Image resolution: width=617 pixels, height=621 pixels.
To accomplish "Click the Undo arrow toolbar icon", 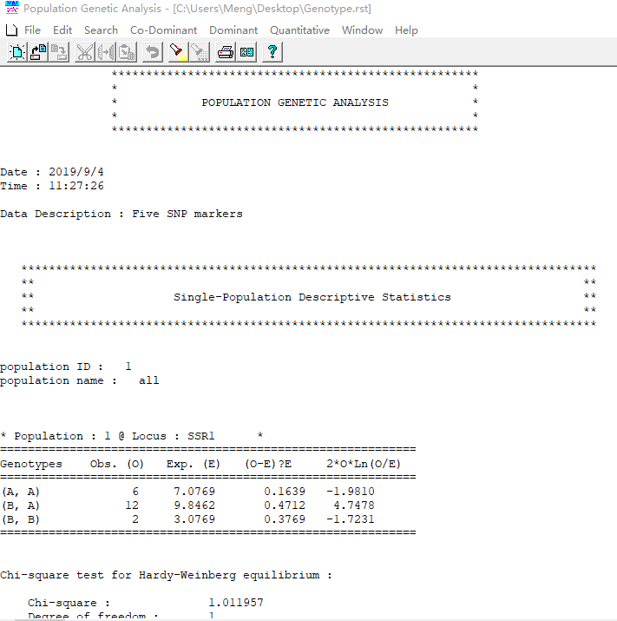I will (x=153, y=52).
